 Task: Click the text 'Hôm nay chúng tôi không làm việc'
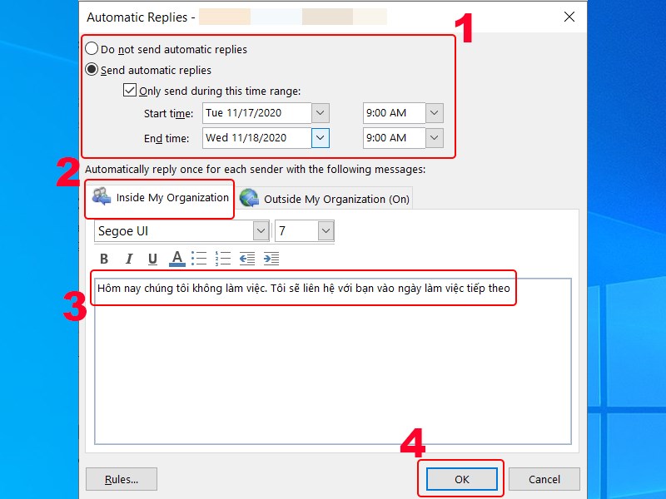point(181,289)
